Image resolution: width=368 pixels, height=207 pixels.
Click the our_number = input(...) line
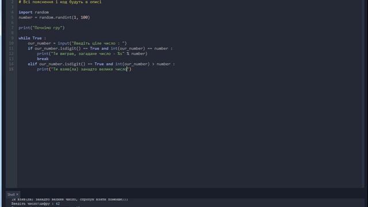tap(77, 43)
